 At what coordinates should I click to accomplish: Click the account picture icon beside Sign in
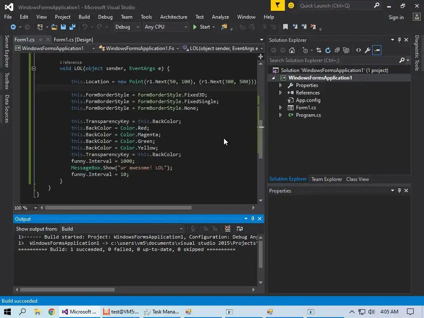click(x=417, y=17)
